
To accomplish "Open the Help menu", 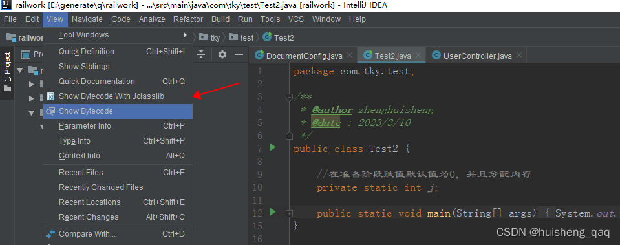I will (358, 19).
